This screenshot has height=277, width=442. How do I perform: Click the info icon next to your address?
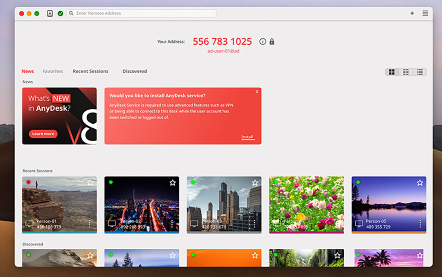262,42
